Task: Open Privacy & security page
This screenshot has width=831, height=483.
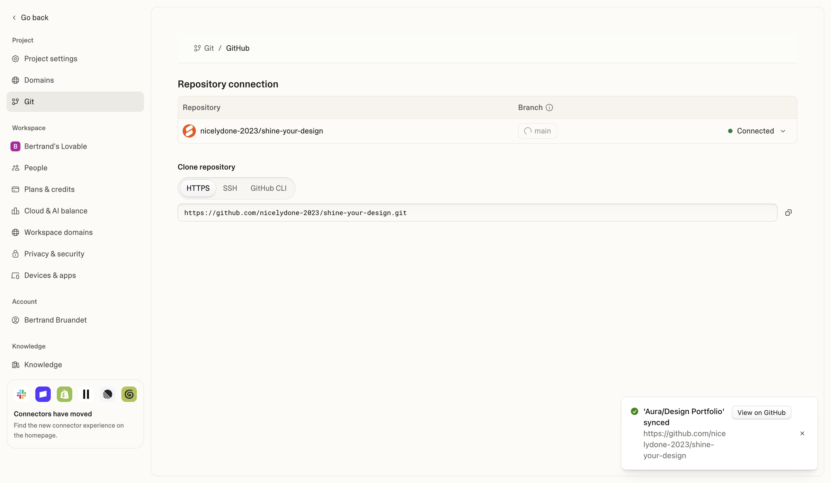Action: click(x=75, y=254)
